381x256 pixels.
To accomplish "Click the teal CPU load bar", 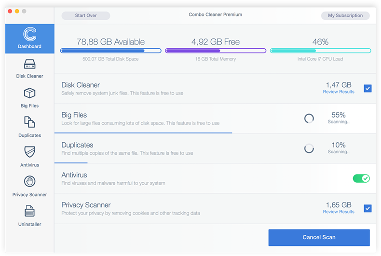I will (321, 51).
